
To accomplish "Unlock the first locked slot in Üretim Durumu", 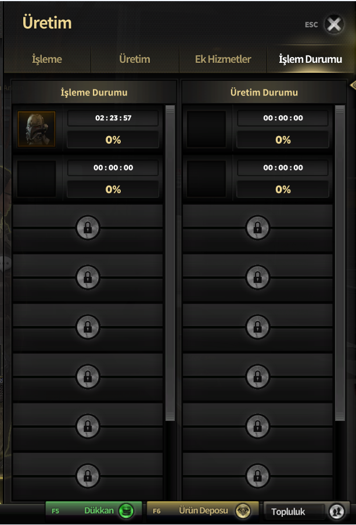I will [258, 228].
